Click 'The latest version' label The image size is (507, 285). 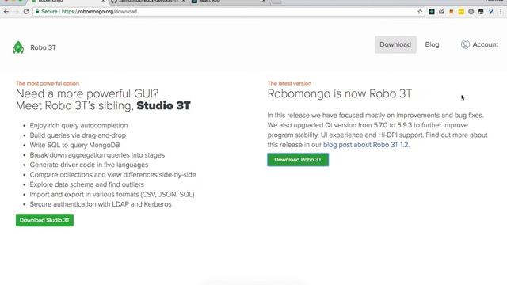coord(289,83)
